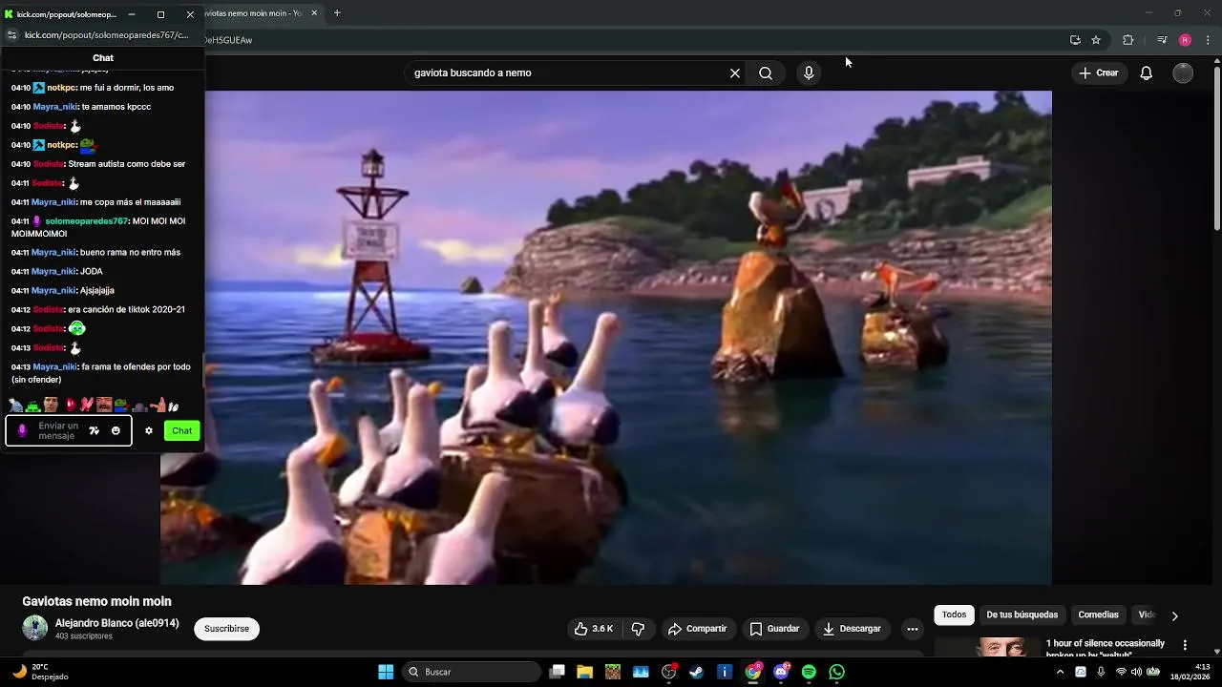The width and height of the screenshot is (1222, 687).
Task: Open a new Chrome tab with plus
Action: point(337,13)
